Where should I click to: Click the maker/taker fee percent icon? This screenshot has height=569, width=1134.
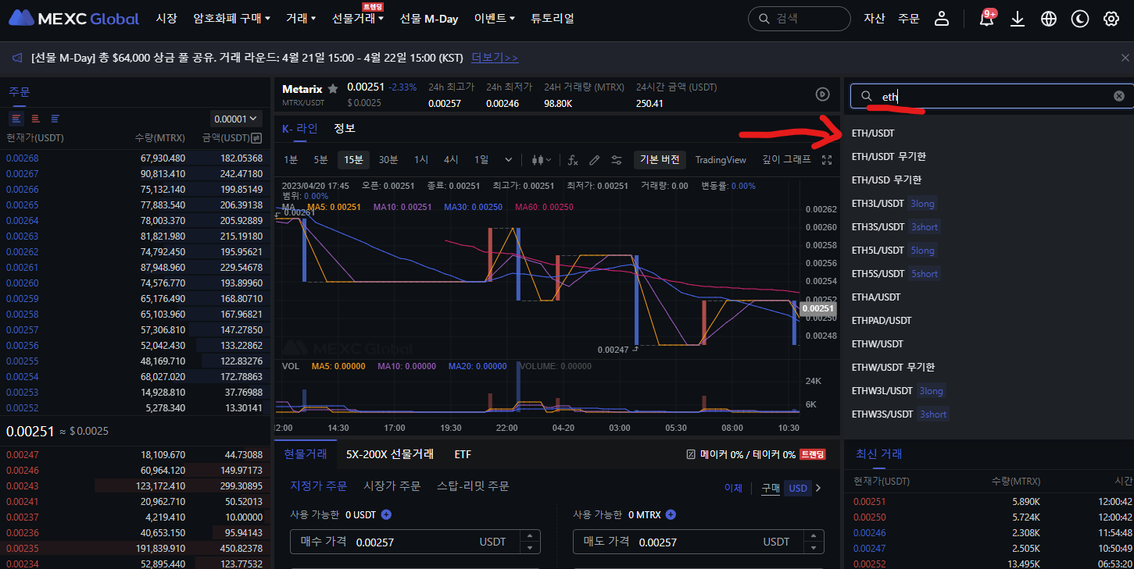point(691,454)
